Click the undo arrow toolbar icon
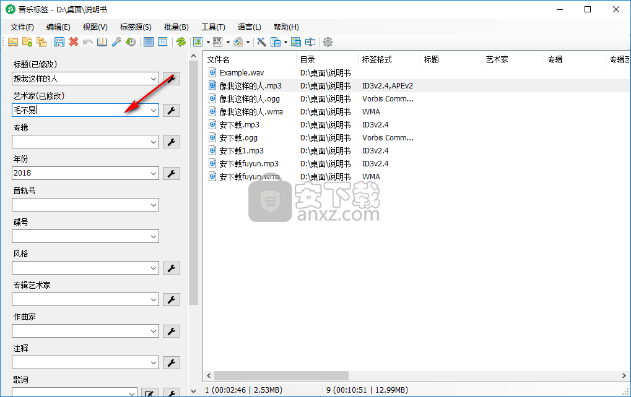Viewport: 631px width, 397px height. (x=88, y=42)
